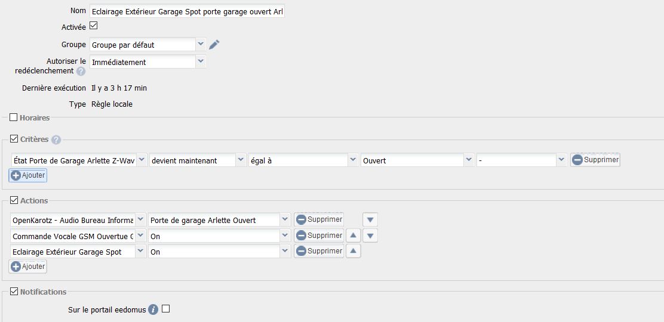Click help icon next to redéclenchement label
Image resolution: width=664 pixels, height=322 pixels.
click(x=81, y=72)
